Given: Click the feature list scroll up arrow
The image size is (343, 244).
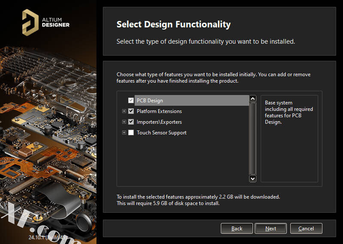Looking at the screenshot, I should pyautogui.click(x=253, y=98).
